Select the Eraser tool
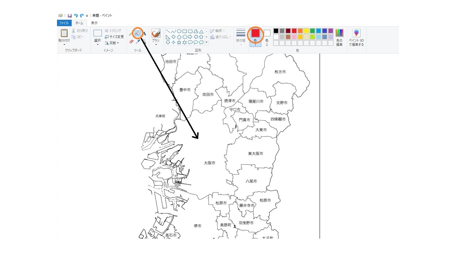456x257 pixels. coord(131,41)
